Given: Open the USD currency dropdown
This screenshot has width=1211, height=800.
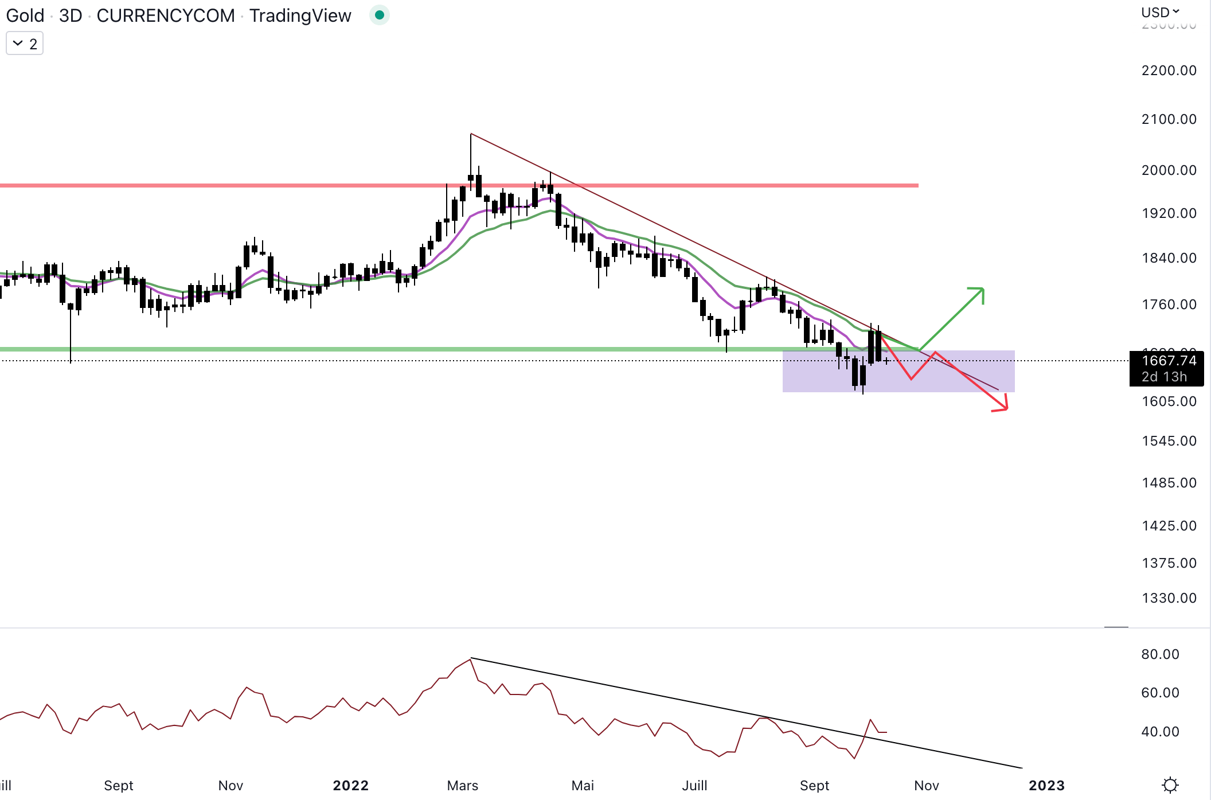Looking at the screenshot, I should pyautogui.click(x=1159, y=12).
